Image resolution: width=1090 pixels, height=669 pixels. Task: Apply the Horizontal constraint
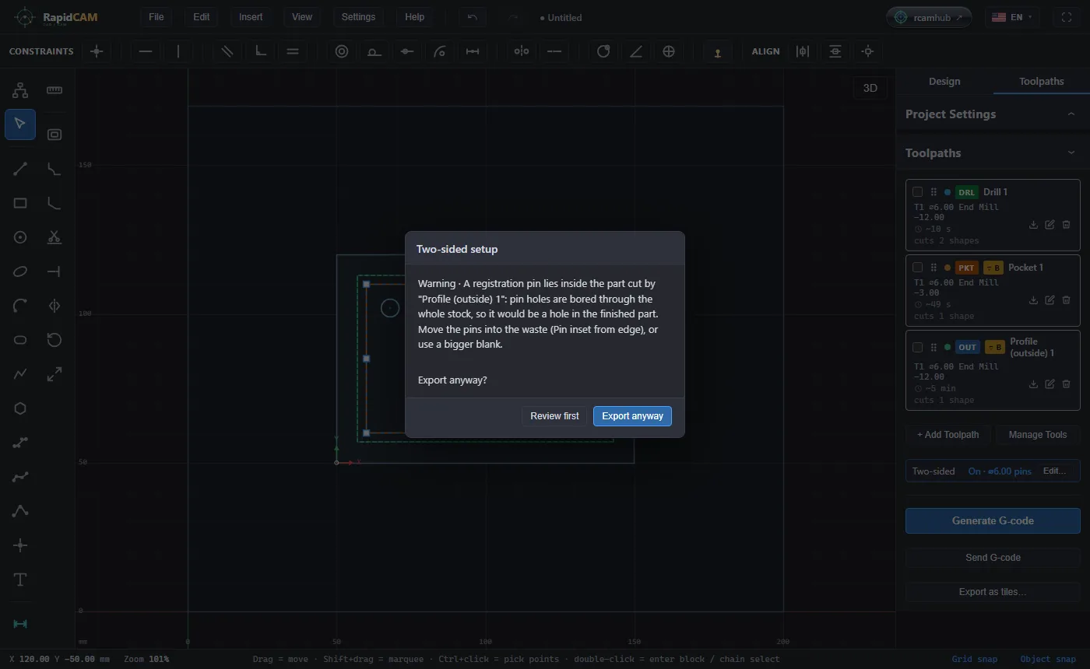146,51
